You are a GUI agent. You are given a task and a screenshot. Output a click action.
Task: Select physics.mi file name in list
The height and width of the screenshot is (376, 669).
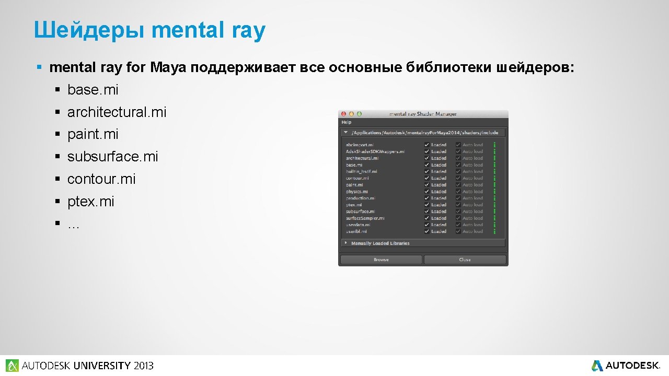click(357, 192)
